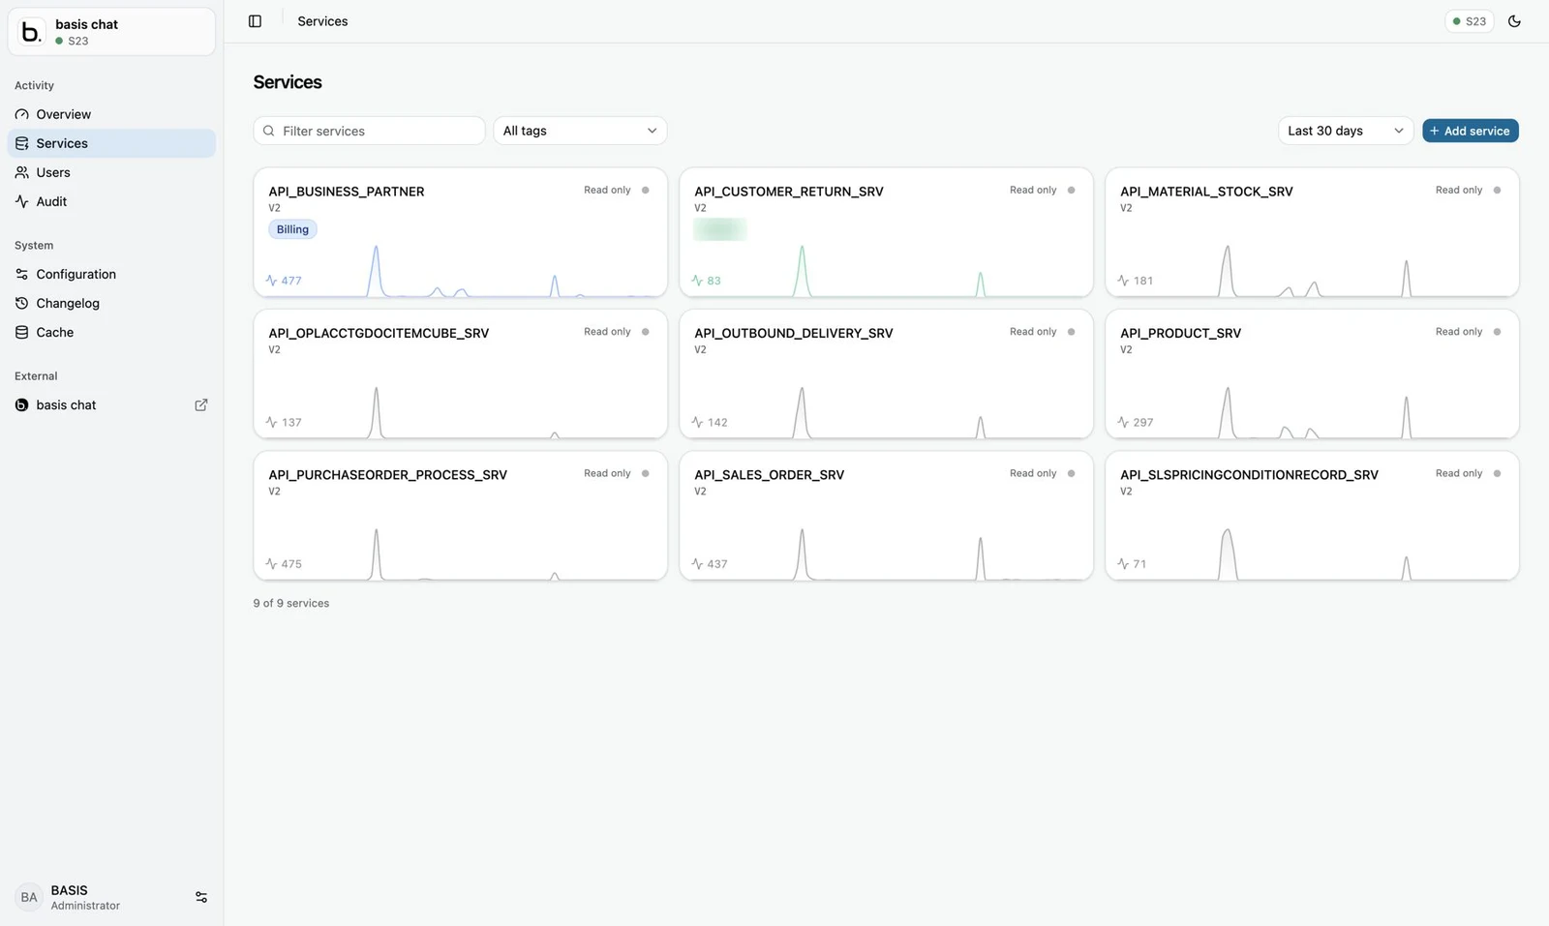Click the Overview gauge icon

click(21, 114)
